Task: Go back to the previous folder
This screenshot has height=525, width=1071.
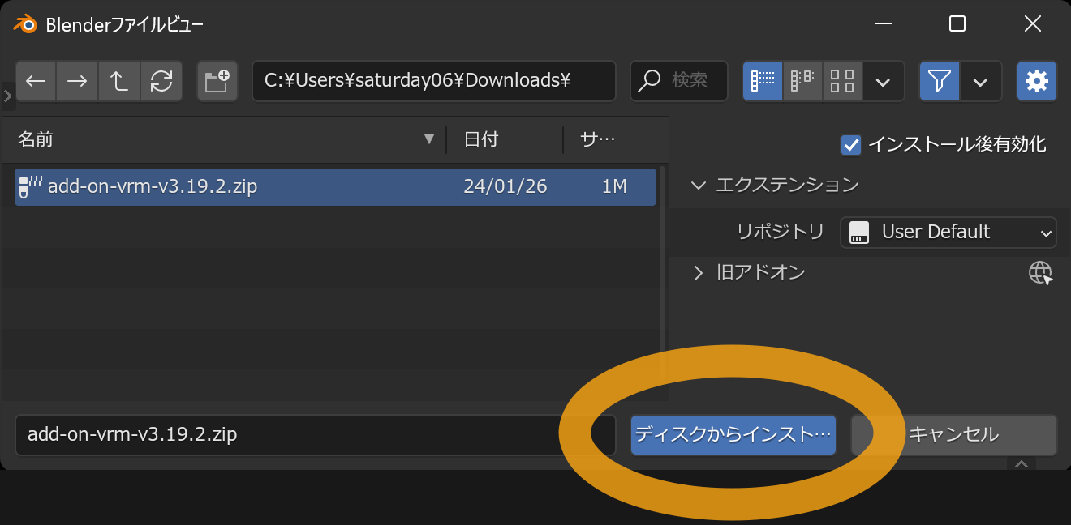Action: (x=36, y=81)
